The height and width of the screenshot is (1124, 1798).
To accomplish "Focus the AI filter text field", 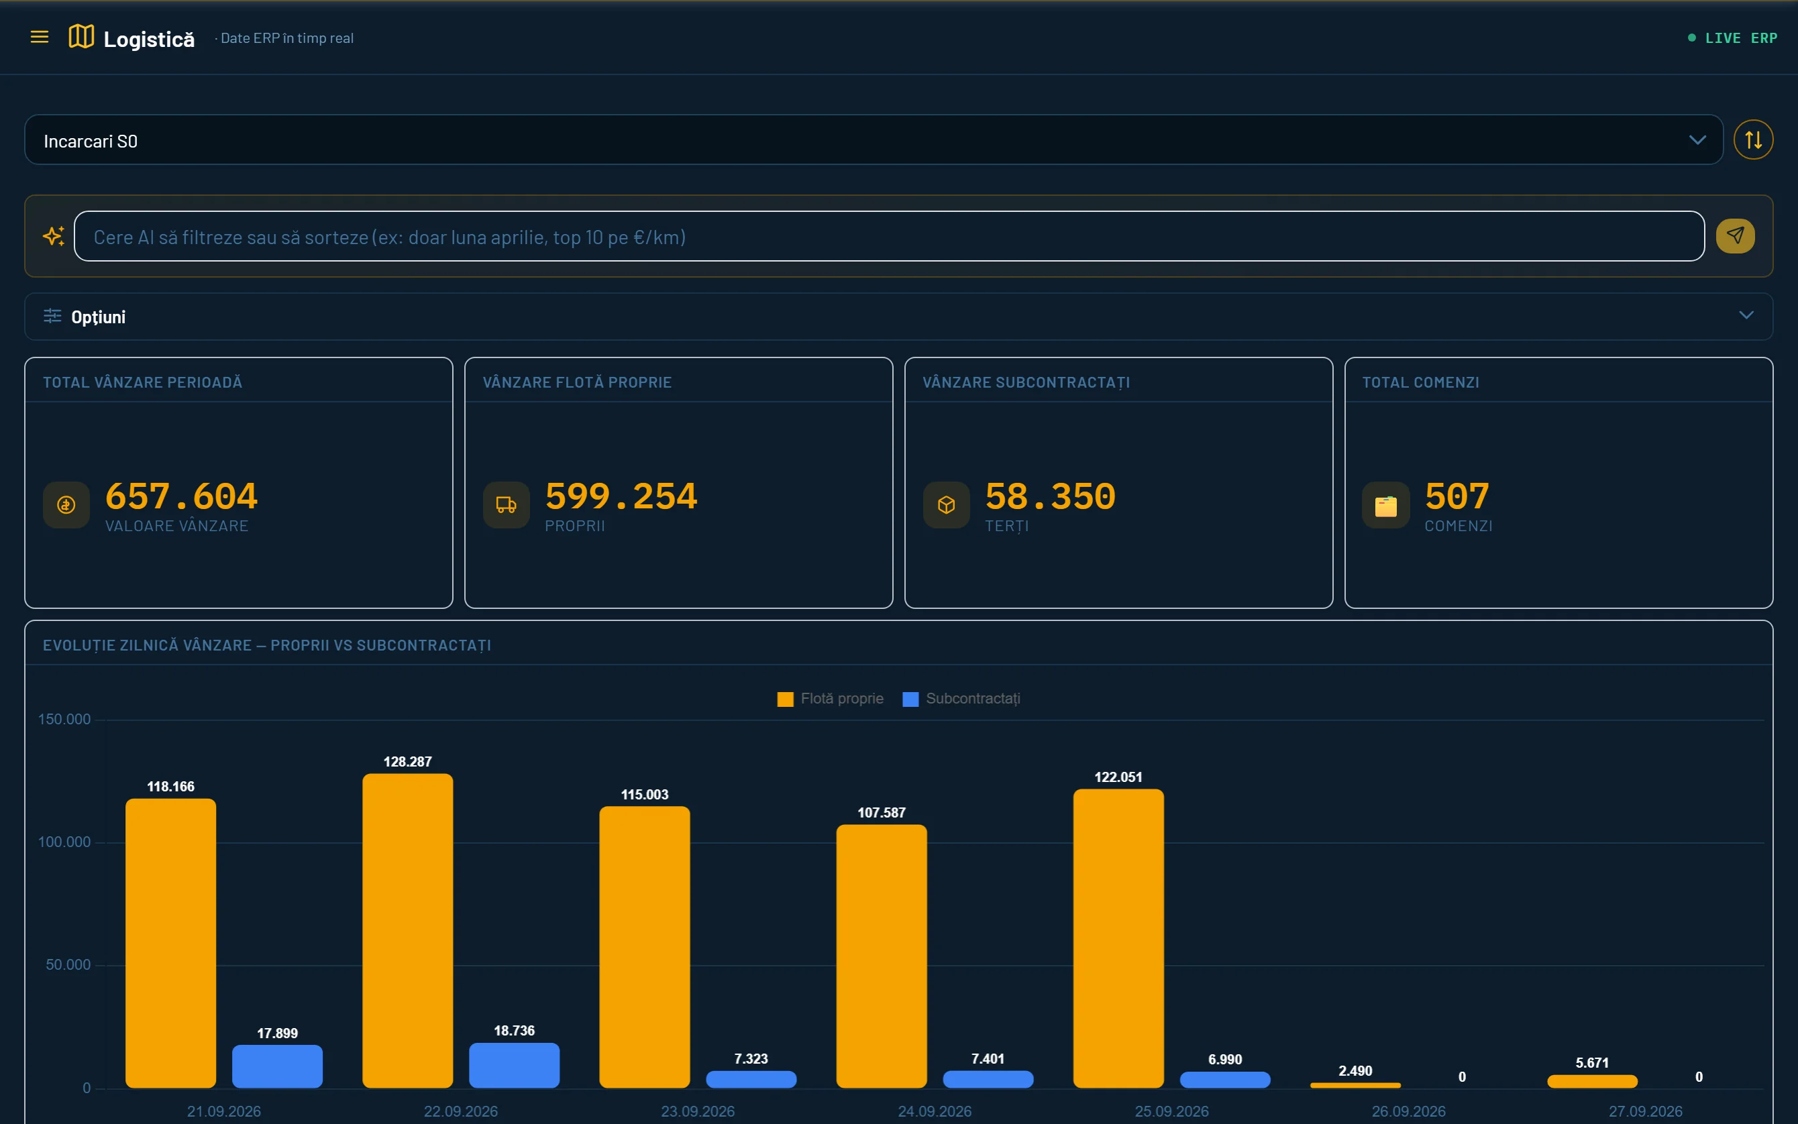I will pos(890,236).
